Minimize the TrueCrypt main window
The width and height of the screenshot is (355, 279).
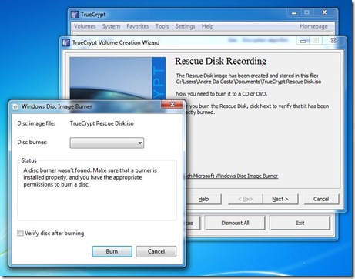[294, 12]
